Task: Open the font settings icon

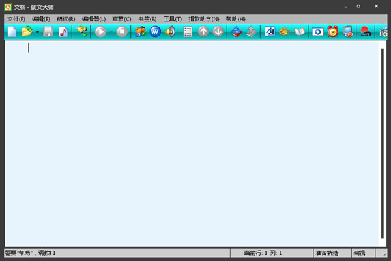Action: coord(270,32)
